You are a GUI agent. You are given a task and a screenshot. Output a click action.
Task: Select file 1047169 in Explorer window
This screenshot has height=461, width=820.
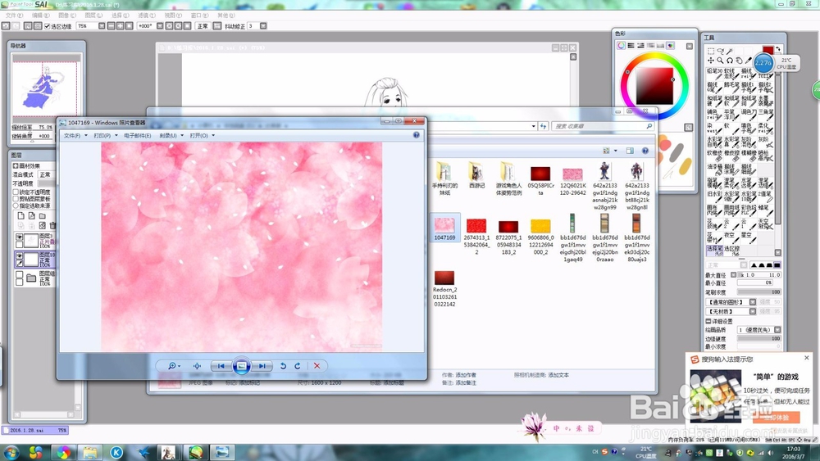(x=444, y=228)
